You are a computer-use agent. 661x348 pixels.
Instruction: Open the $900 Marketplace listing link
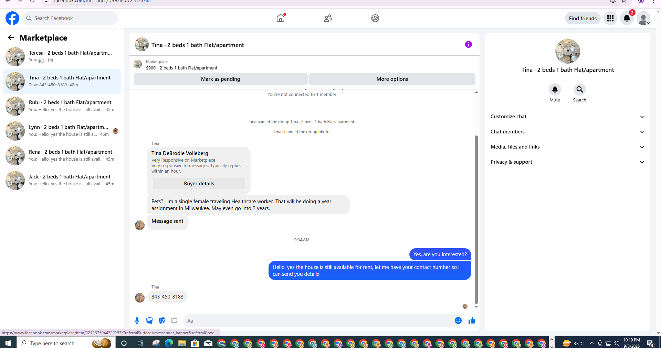click(x=181, y=68)
